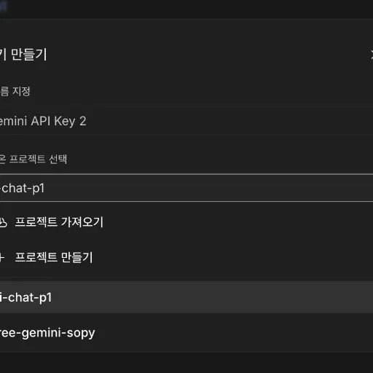Choose the ree-gemini-sopy project

pyautogui.click(x=186, y=333)
